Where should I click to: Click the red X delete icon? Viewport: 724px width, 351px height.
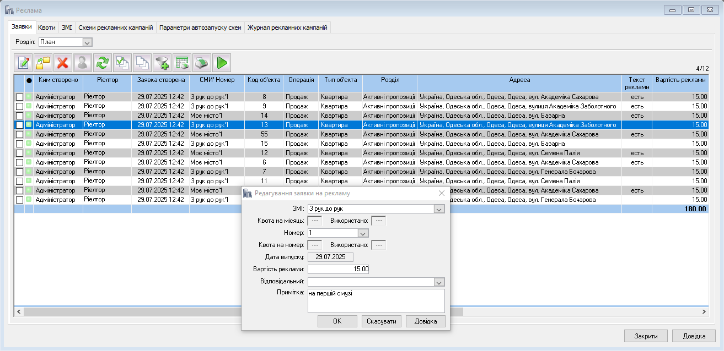click(x=63, y=63)
